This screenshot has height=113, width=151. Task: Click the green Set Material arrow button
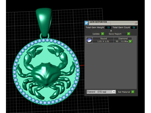(x=133, y=92)
